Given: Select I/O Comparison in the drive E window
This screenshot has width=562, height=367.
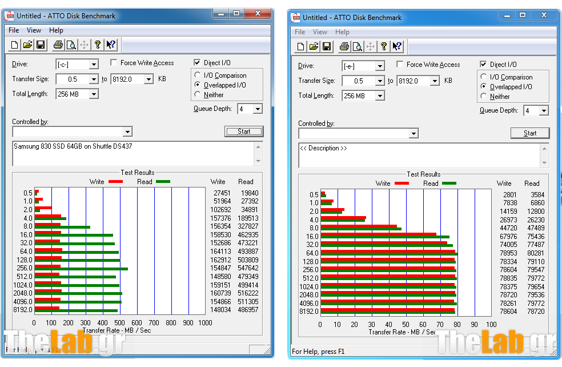Looking at the screenshot, I should pyautogui.click(x=484, y=77).
